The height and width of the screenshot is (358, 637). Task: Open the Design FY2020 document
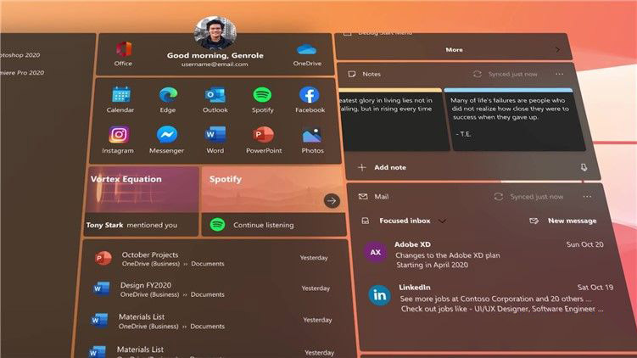[212, 289]
